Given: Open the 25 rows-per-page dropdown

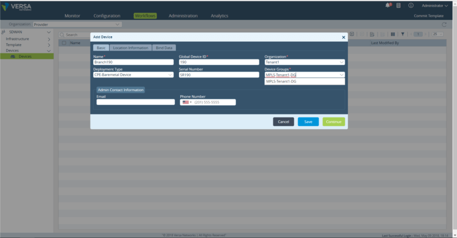Looking at the screenshot, I should tap(438, 34).
